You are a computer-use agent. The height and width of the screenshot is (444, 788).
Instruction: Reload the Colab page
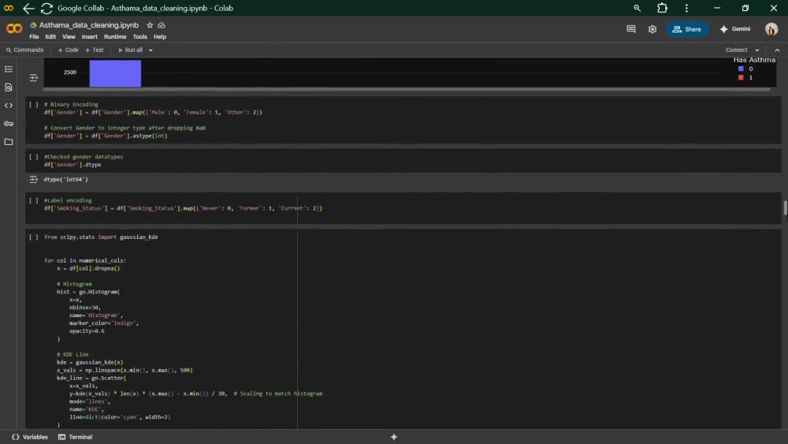pos(46,8)
